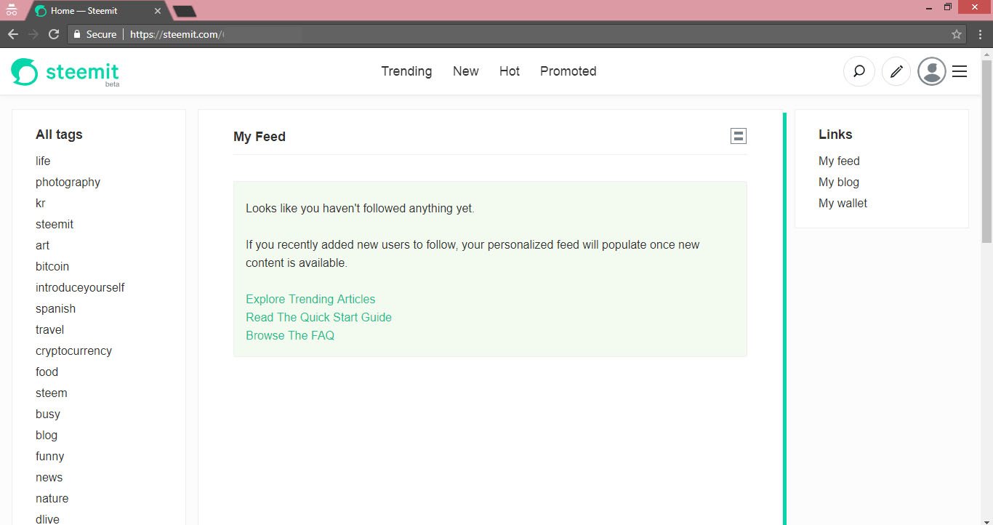Browse The FAQ link
Image resolution: width=993 pixels, height=525 pixels.
pos(290,335)
